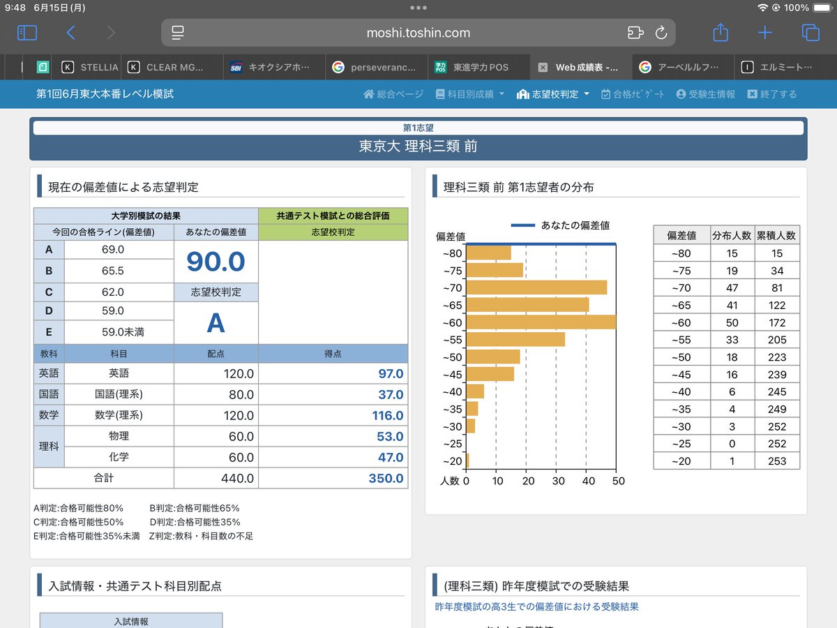Image resolution: width=837 pixels, height=628 pixels.
Task: Click the 共通テスト模試との総合評価 header
Action: [333, 216]
